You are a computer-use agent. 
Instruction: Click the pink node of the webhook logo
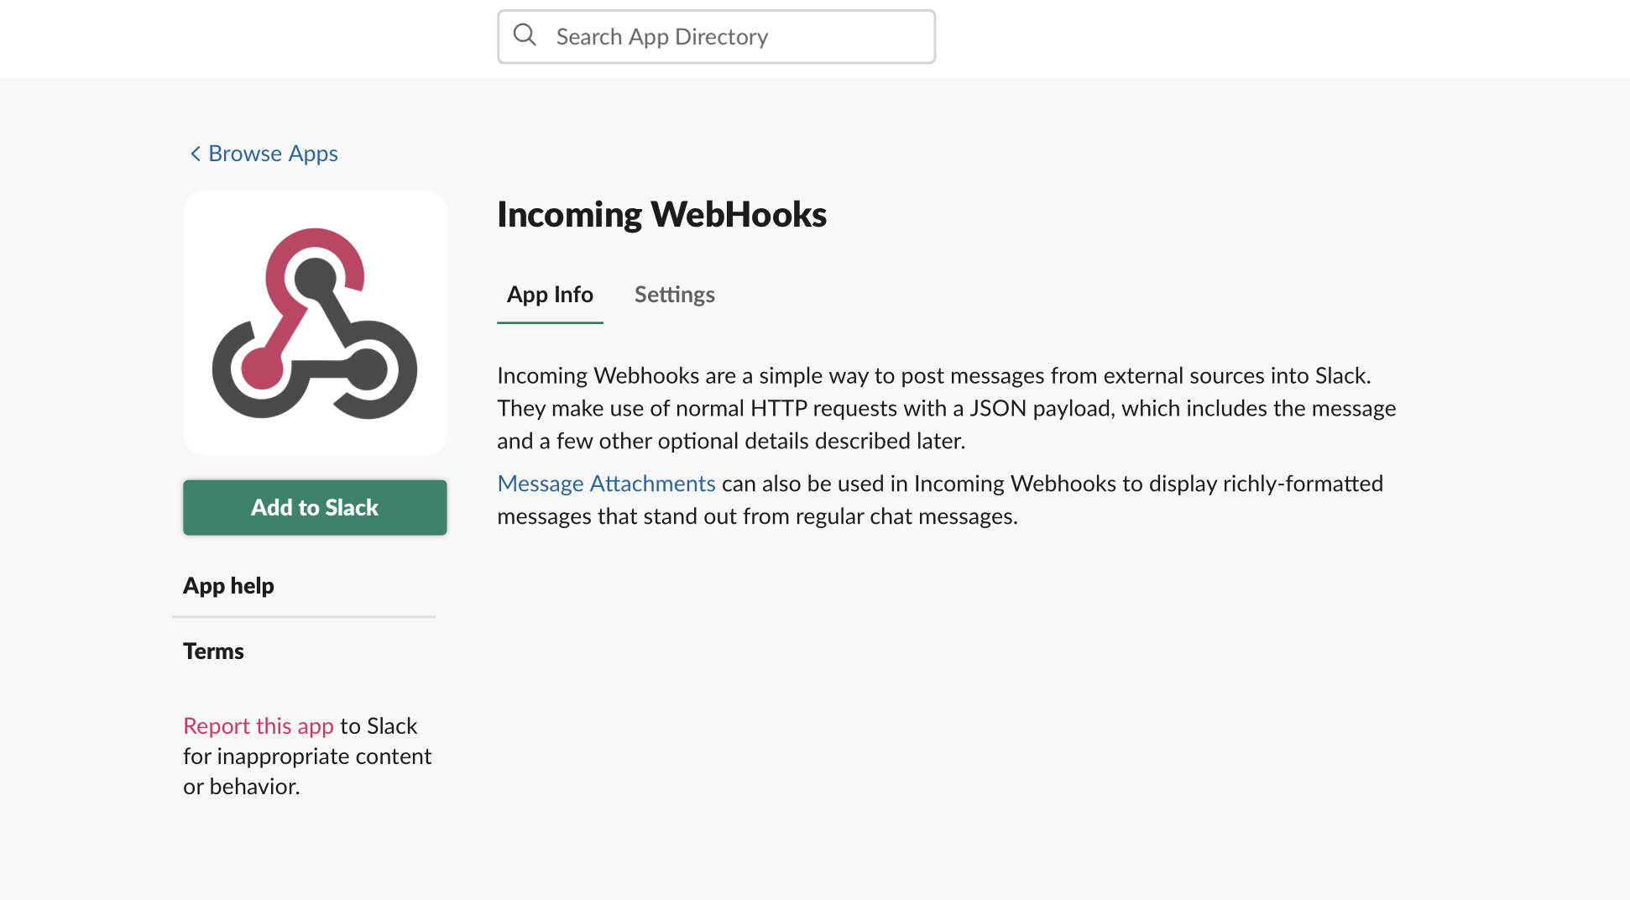(262, 367)
